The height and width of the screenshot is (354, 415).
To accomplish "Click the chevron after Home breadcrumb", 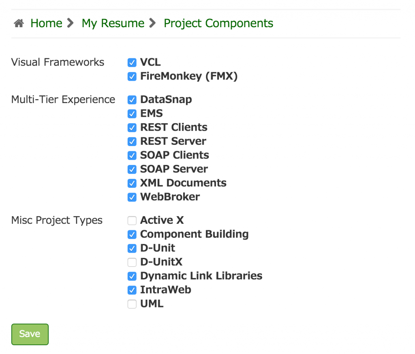I will pyautogui.click(x=71, y=23).
